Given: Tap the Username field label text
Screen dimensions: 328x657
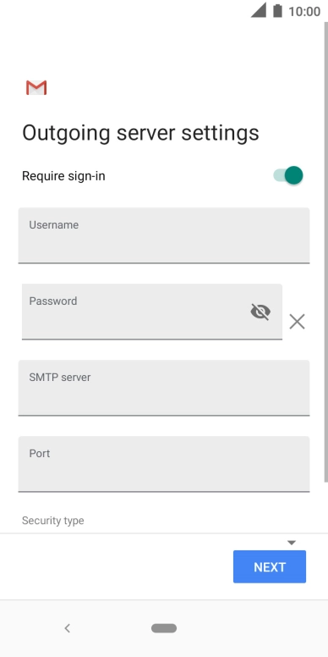Looking at the screenshot, I should pyautogui.click(x=54, y=225).
